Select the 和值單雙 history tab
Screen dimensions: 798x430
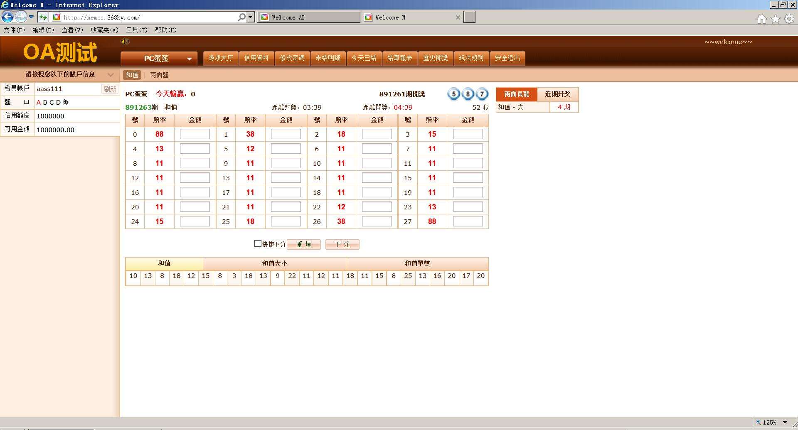[x=417, y=263]
